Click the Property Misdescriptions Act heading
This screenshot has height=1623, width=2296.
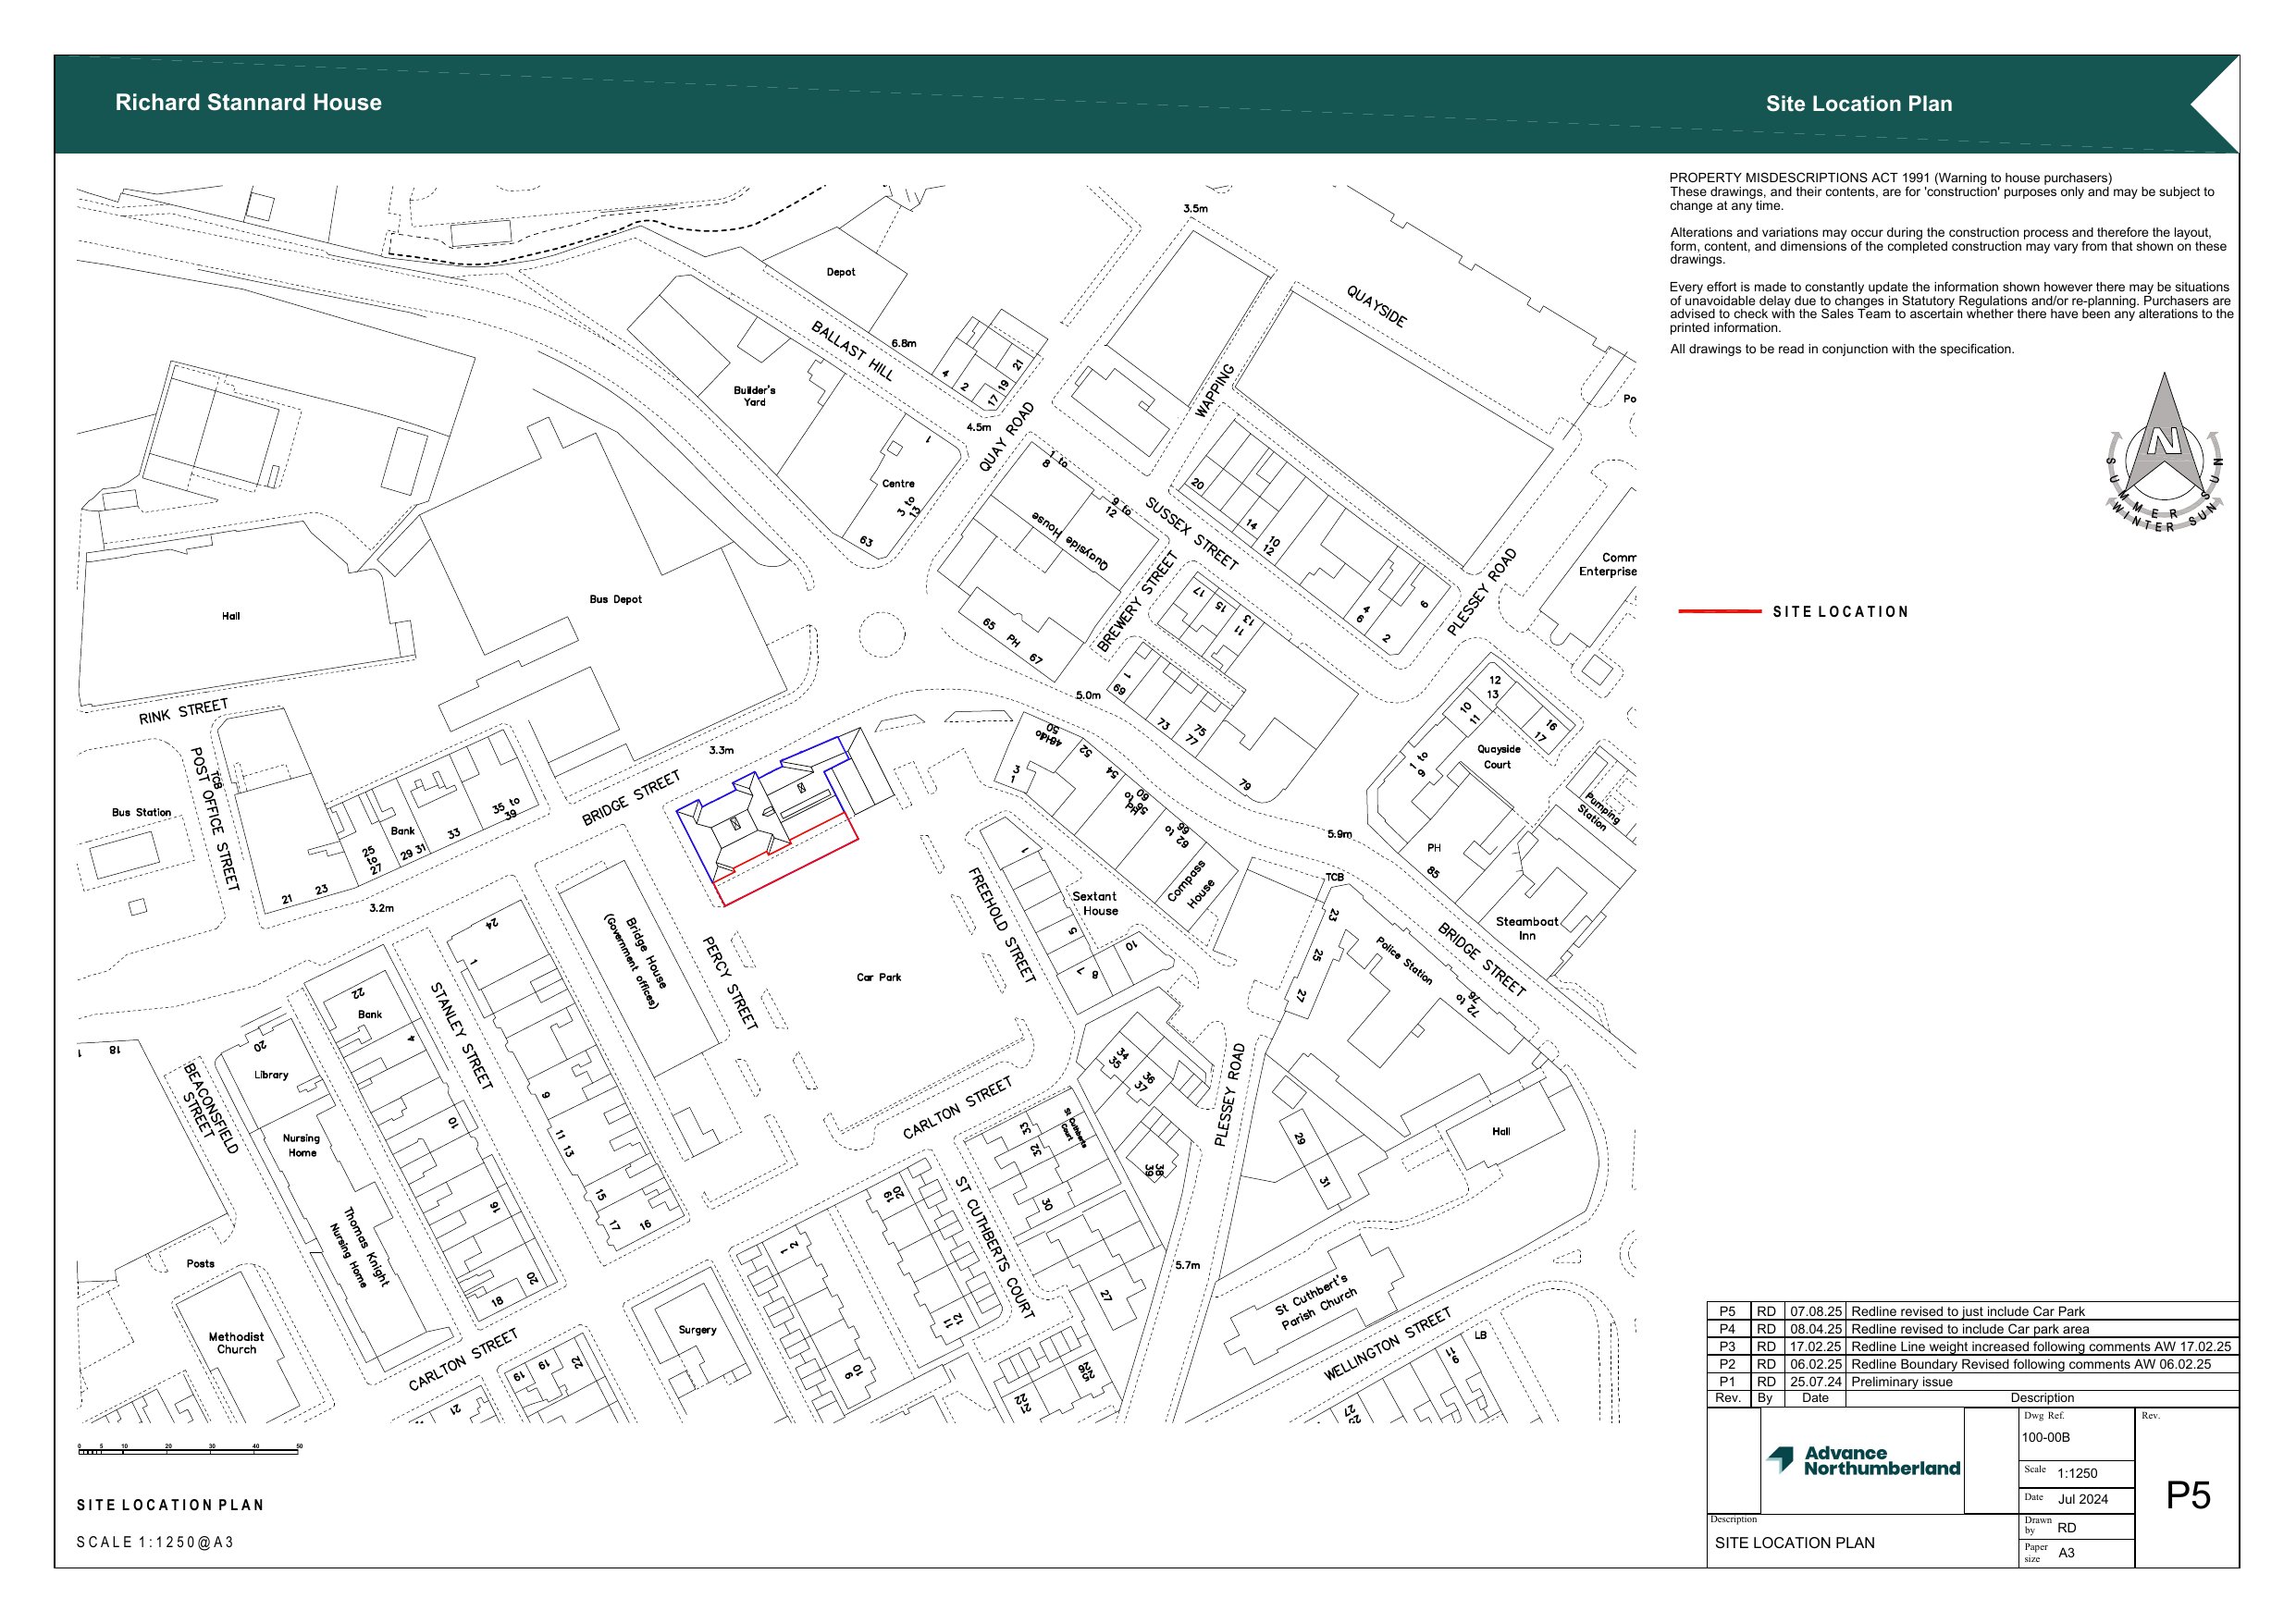pyautogui.click(x=1890, y=178)
